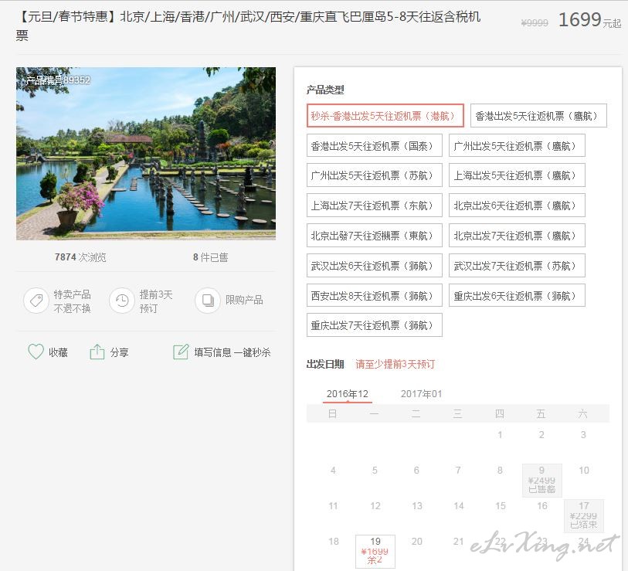Click the fill-info pencil icon
This screenshot has height=571, width=628.
(181, 352)
